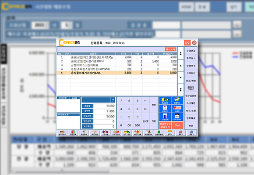Click the 수납대행 side button

click(x=191, y=103)
